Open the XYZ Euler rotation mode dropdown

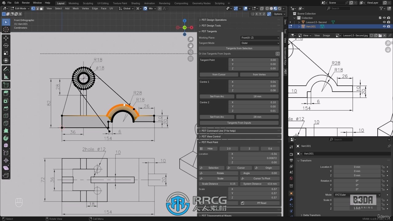[x=357, y=195]
